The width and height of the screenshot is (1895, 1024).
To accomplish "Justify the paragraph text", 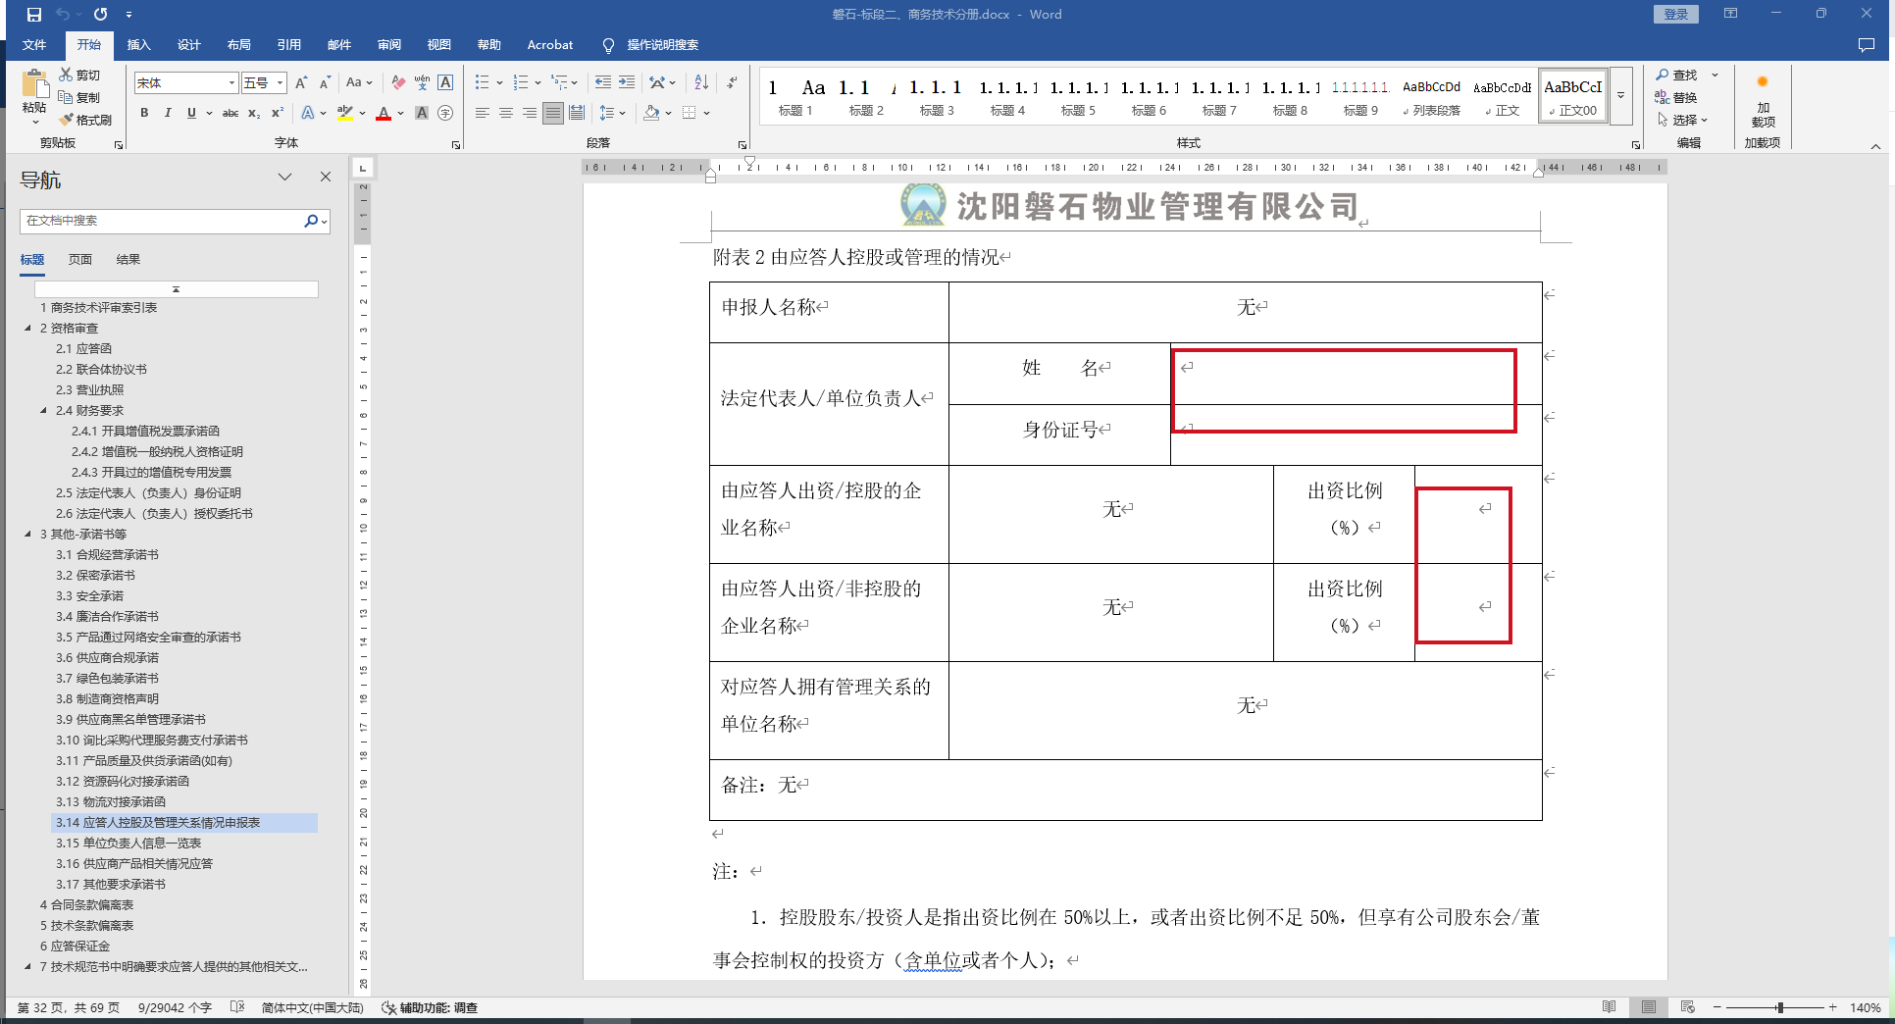I will pos(553,113).
